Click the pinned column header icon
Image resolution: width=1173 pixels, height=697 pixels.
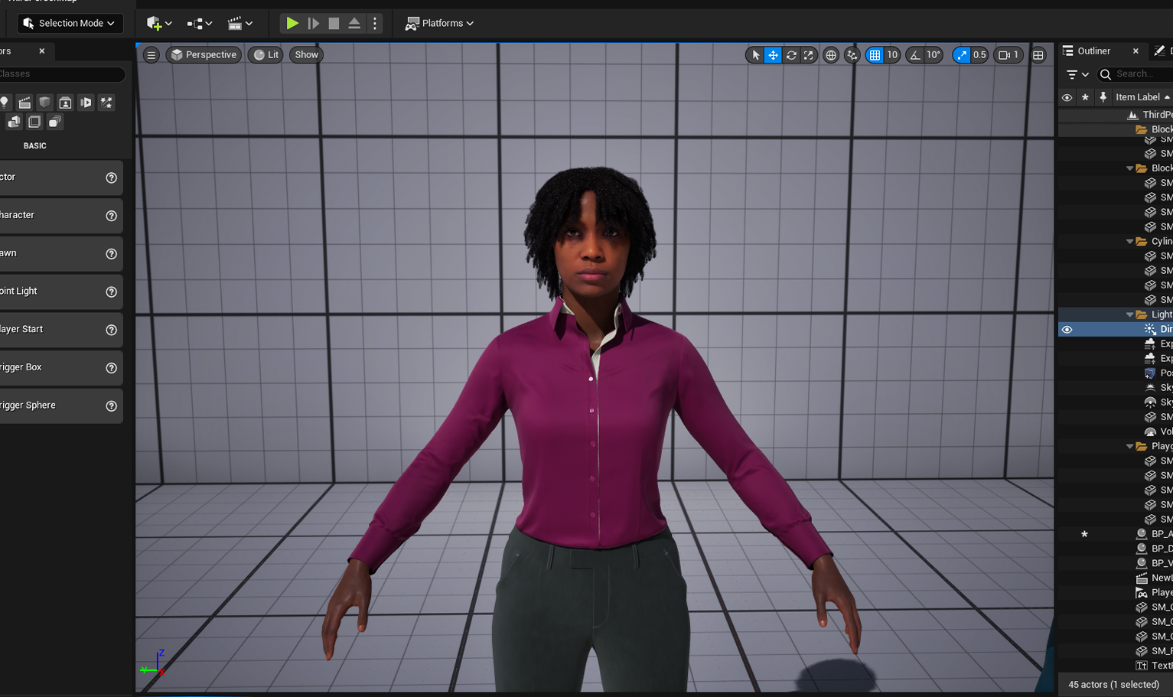coord(1103,97)
